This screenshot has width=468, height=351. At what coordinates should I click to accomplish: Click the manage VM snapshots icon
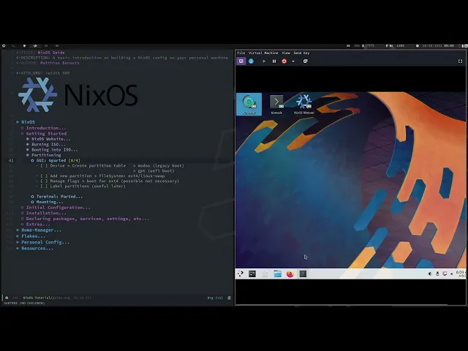(305, 61)
